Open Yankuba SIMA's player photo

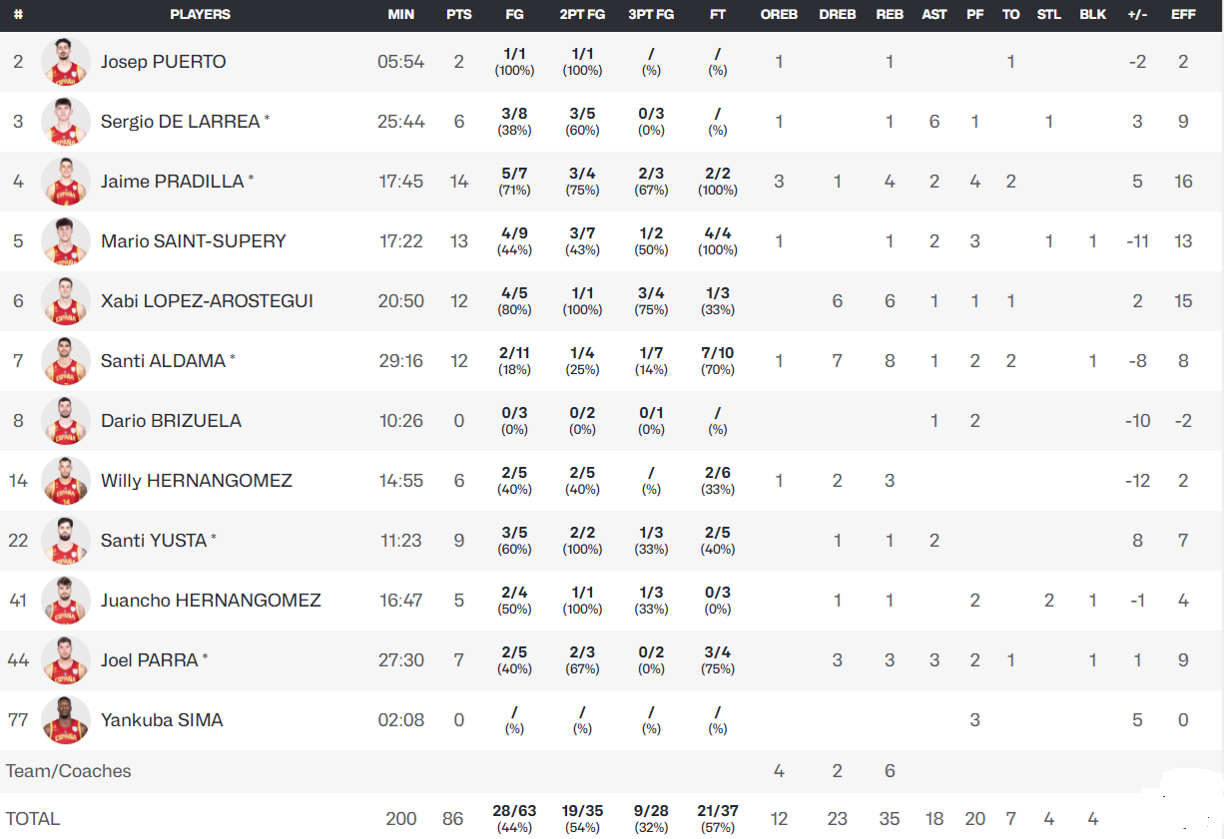tap(66, 720)
